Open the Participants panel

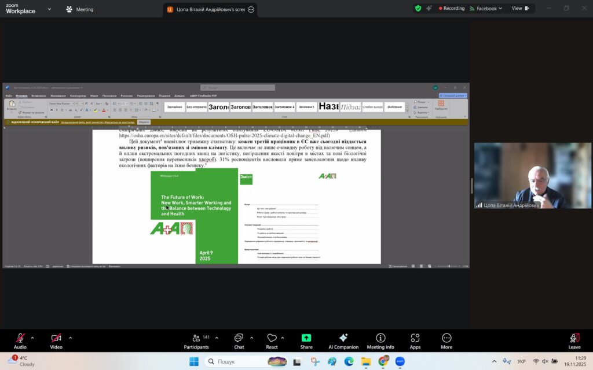(196, 341)
